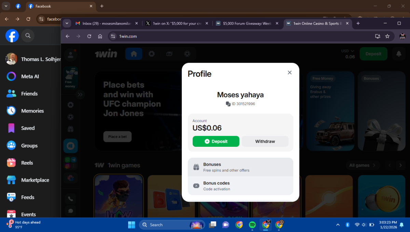Open Marketplace in Facebook sidebar
Image resolution: width=410 pixels, height=232 pixels.
[35, 180]
